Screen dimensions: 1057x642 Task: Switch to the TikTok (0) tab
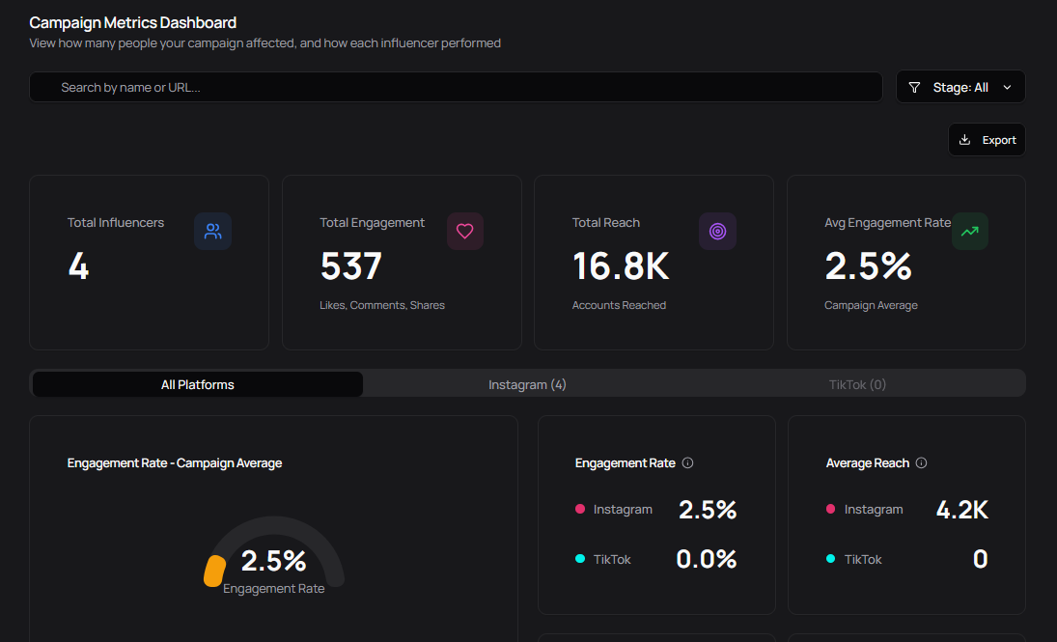[857, 383]
